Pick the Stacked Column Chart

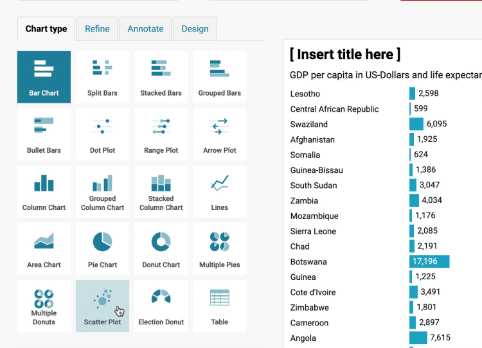pyautogui.click(x=161, y=191)
